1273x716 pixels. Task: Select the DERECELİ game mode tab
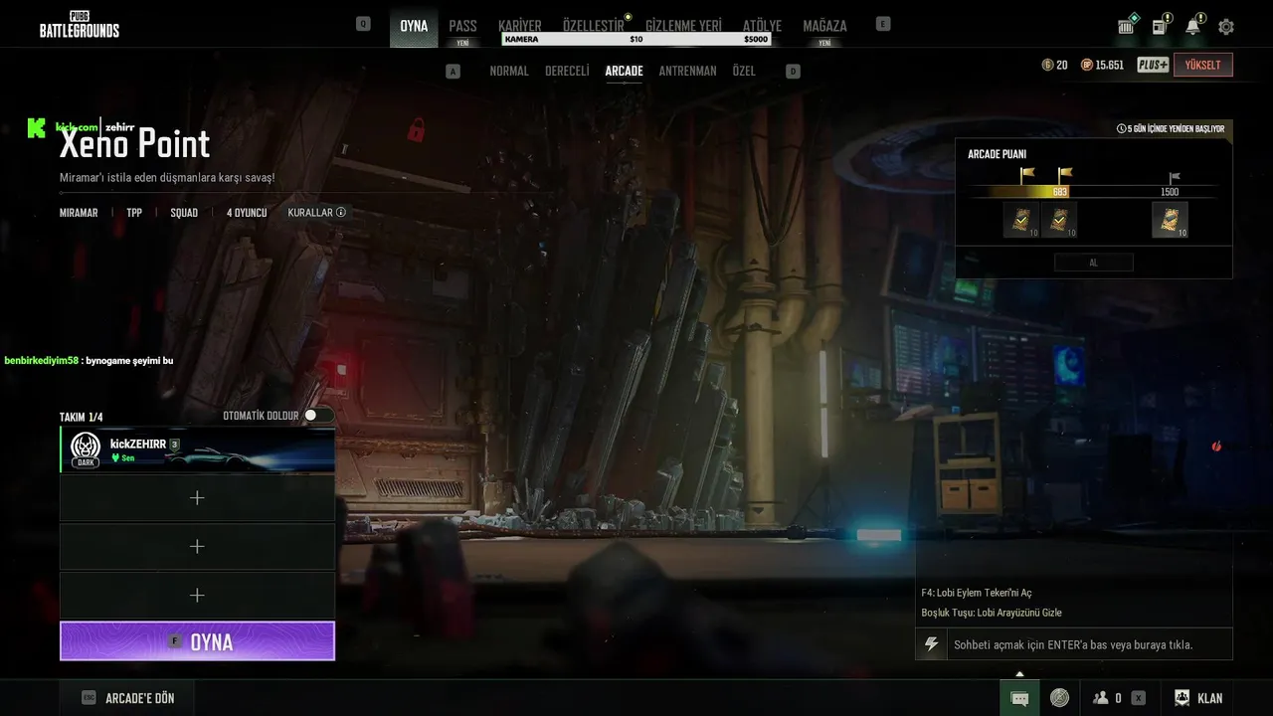[567, 71]
